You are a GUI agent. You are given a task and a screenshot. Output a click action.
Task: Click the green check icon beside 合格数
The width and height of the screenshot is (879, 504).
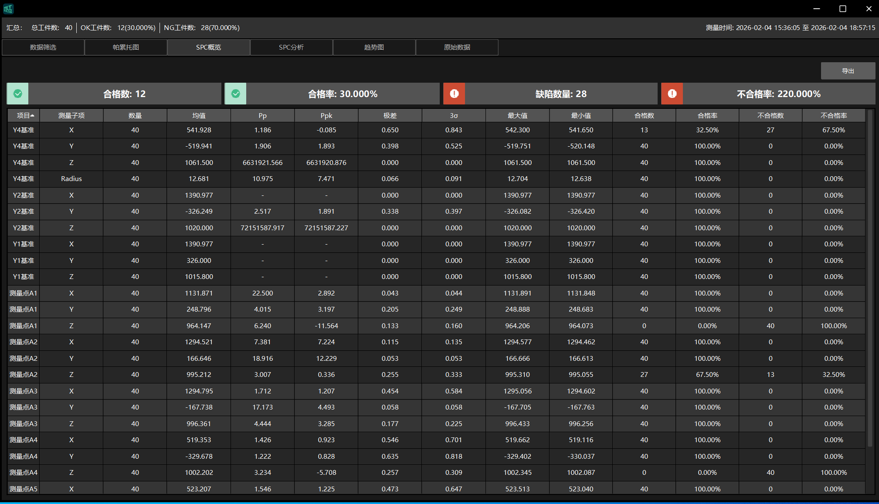[18, 94]
